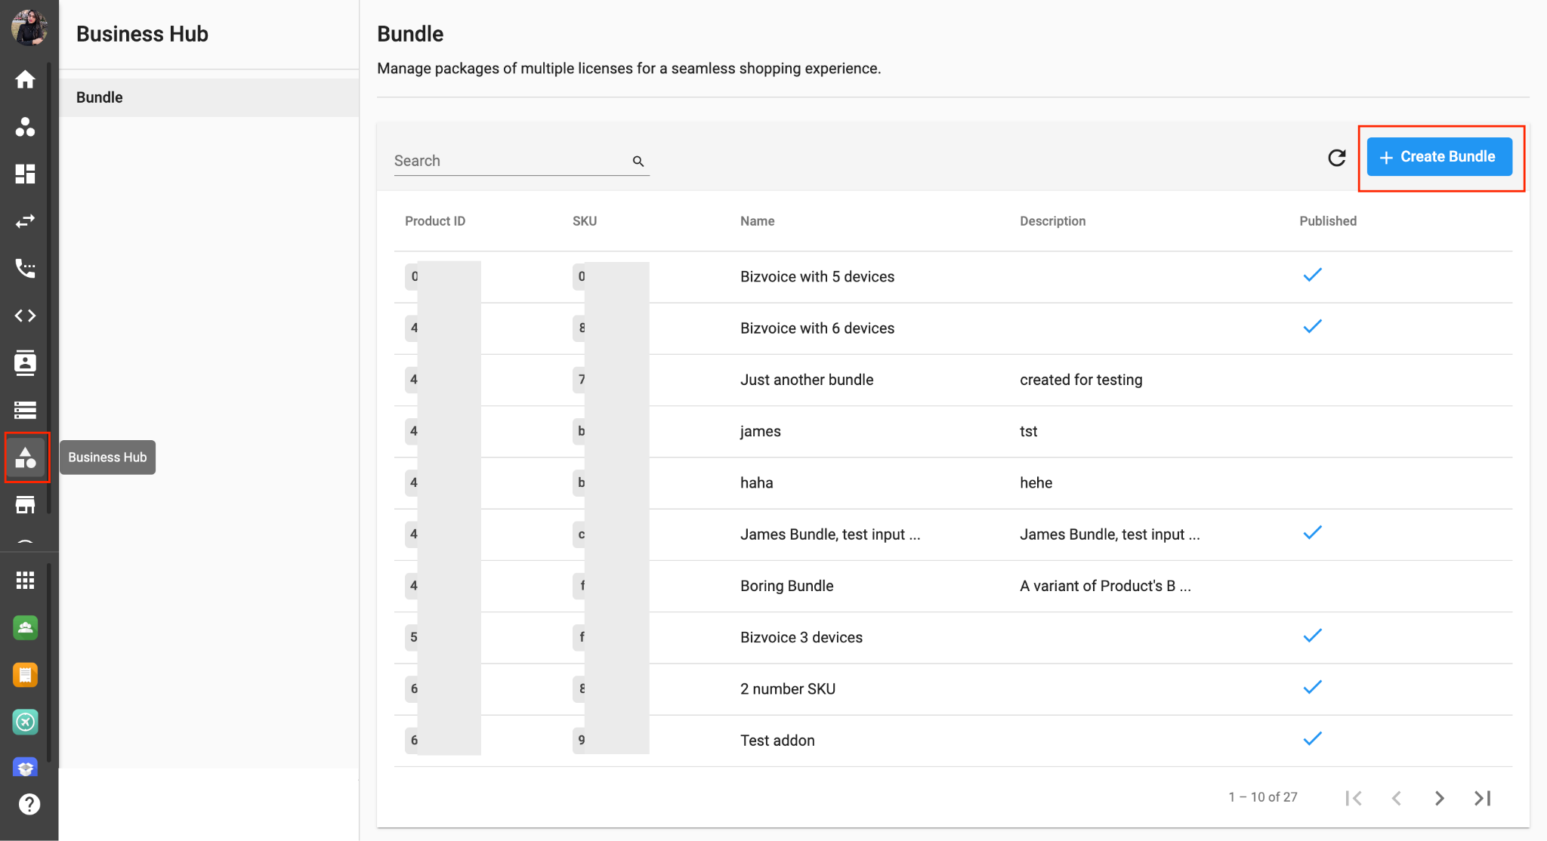Open Bizvoice 3 devices row
This screenshot has width=1547, height=841.
[953, 637]
